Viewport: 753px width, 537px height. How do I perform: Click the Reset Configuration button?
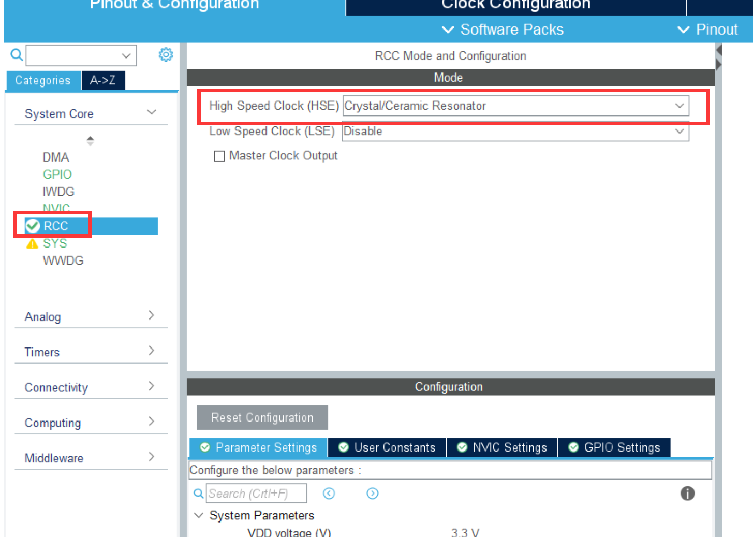[262, 417]
